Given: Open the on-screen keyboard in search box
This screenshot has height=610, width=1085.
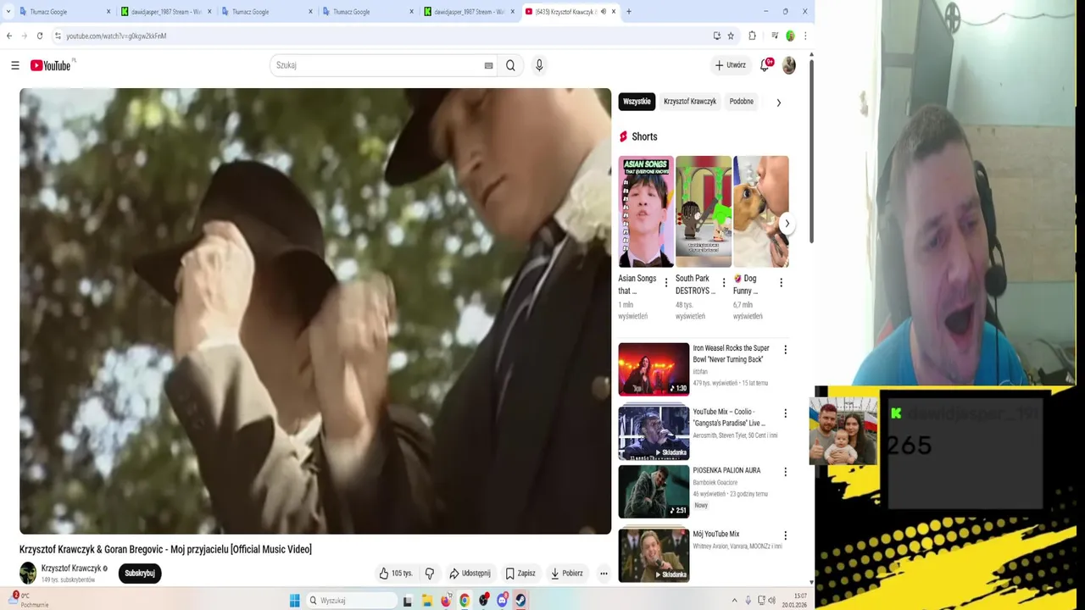Looking at the screenshot, I should tap(488, 65).
